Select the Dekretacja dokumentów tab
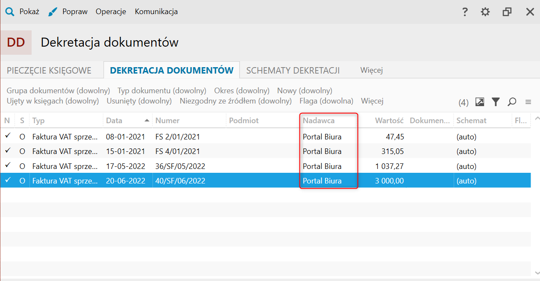Screen dimensions: 540x281 coord(172,71)
